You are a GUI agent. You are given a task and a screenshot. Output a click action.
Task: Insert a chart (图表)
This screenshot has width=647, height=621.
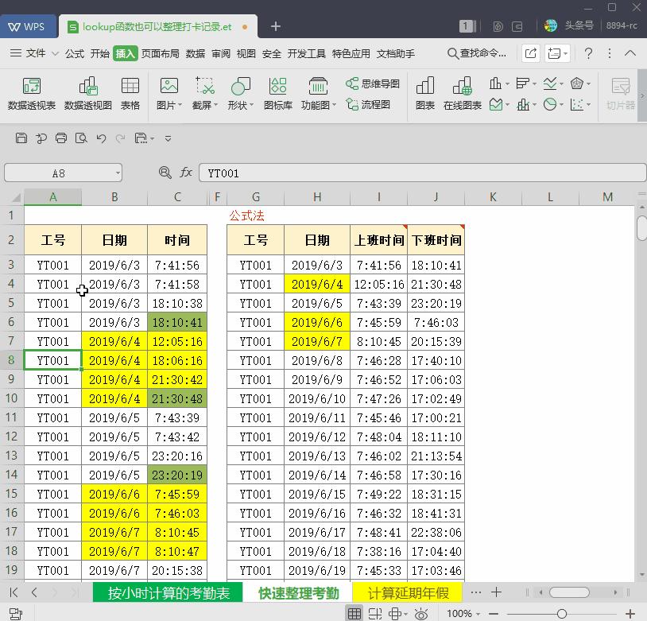click(425, 94)
